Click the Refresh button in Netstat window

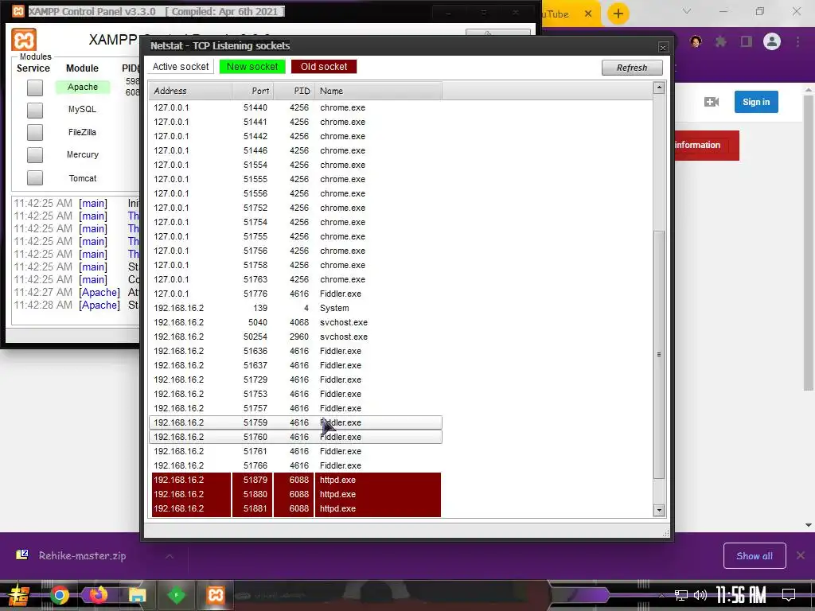pyautogui.click(x=631, y=68)
